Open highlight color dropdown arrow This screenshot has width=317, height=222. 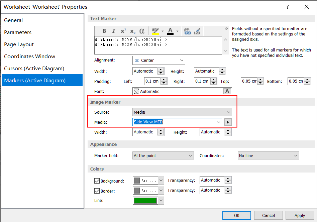(x=162, y=31)
